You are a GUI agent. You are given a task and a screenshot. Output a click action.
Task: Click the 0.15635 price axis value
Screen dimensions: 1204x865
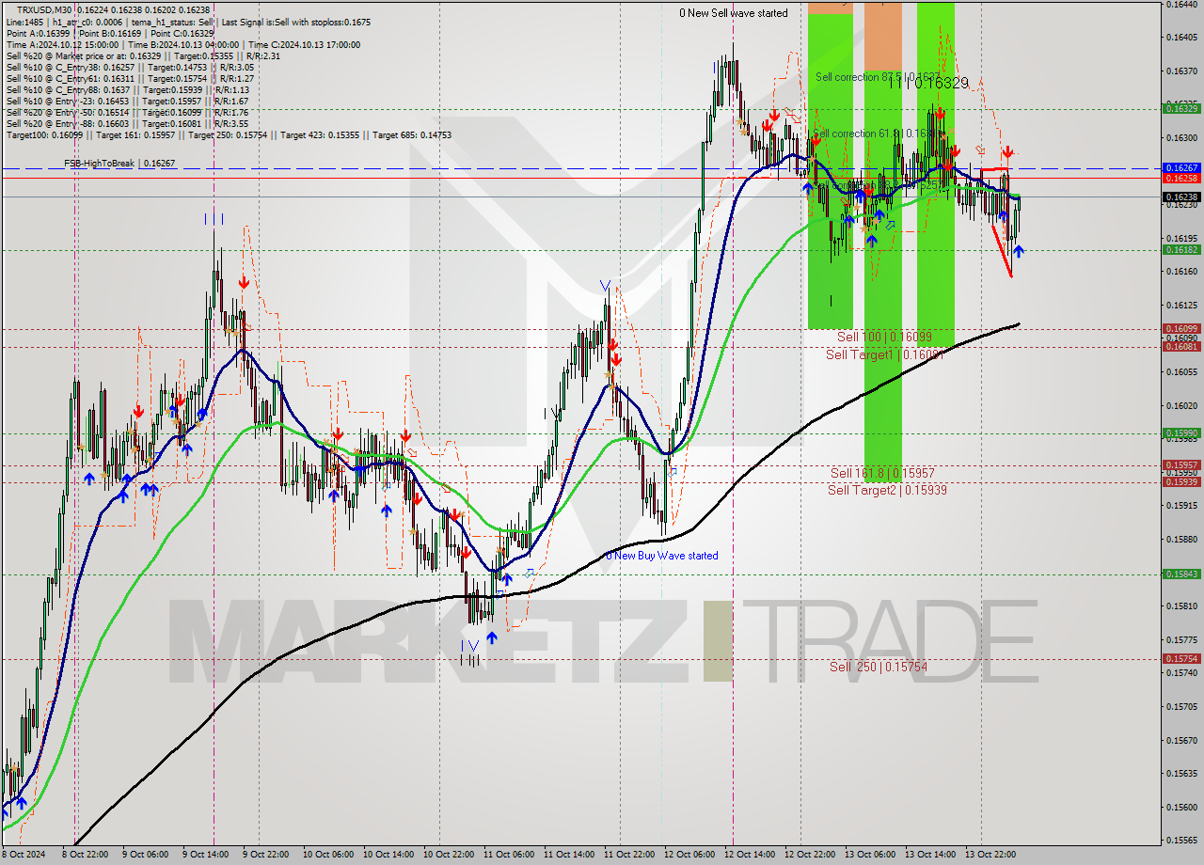[x=1181, y=773]
